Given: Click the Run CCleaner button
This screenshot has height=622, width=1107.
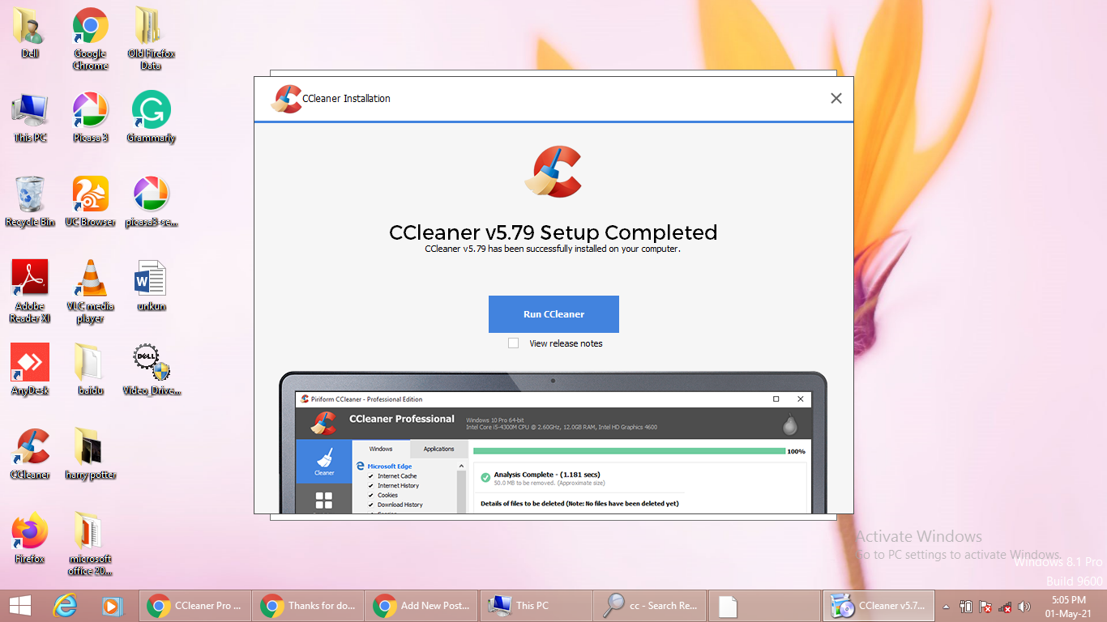Looking at the screenshot, I should [x=553, y=314].
